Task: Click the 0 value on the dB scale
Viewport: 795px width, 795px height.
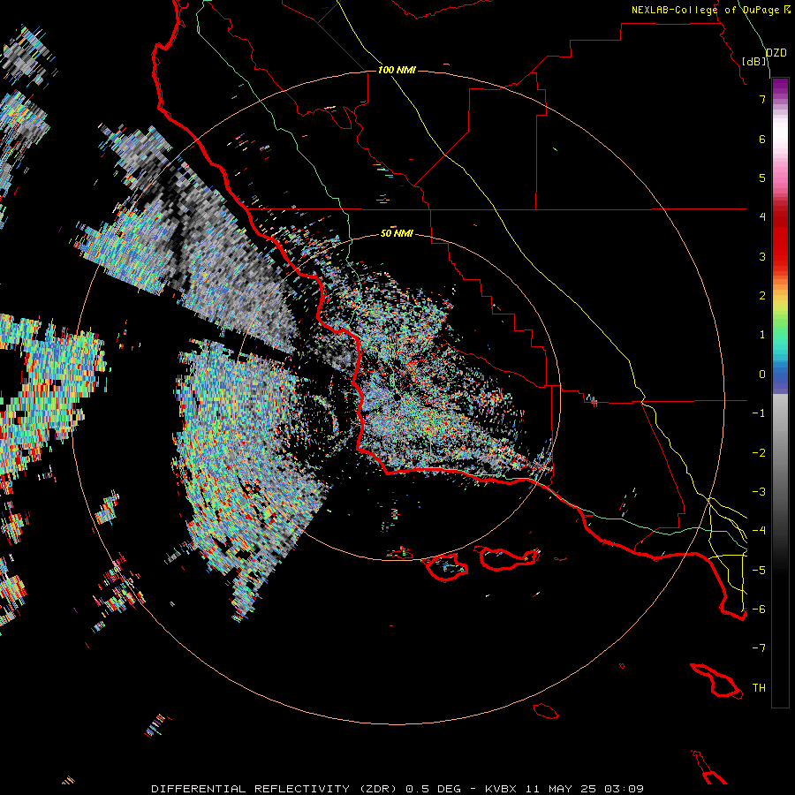Action: tap(762, 375)
